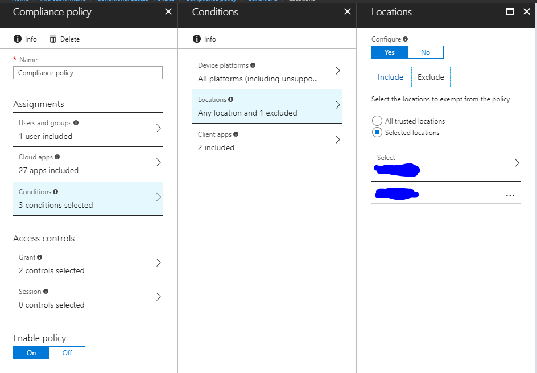Click the Info icon on Compliance policy blade
Viewport: 537px width, 373px height.
[25, 39]
